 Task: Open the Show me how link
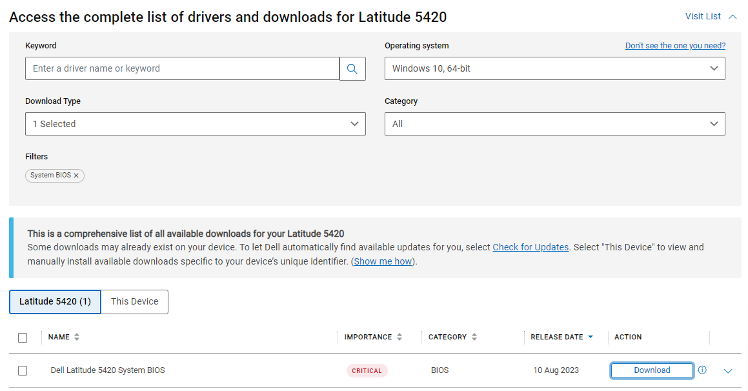[383, 261]
